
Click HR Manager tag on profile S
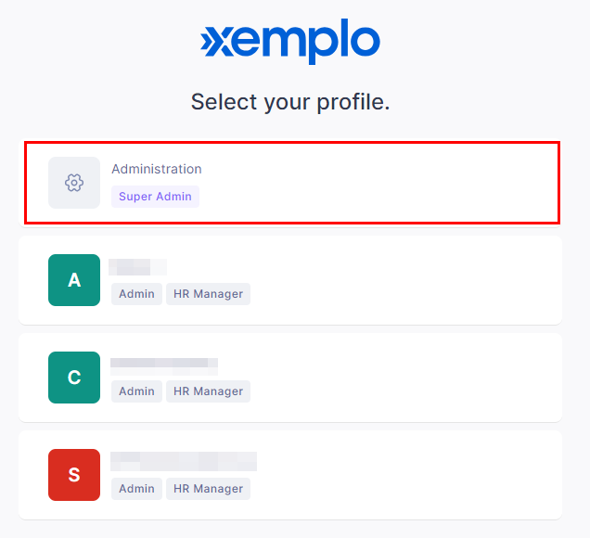(x=208, y=489)
